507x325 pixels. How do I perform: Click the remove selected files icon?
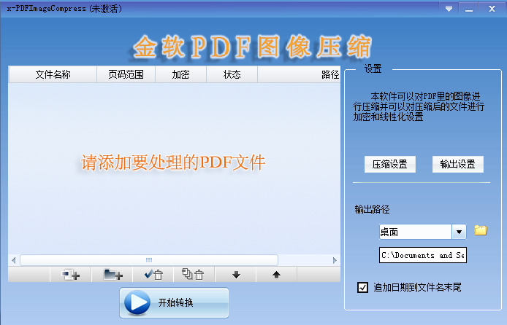[x=153, y=275]
